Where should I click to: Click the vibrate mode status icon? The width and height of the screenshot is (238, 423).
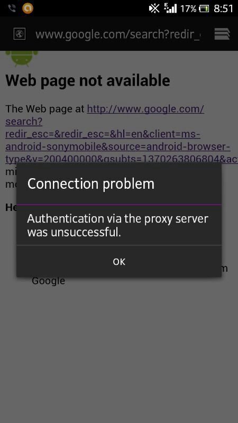coord(154,8)
